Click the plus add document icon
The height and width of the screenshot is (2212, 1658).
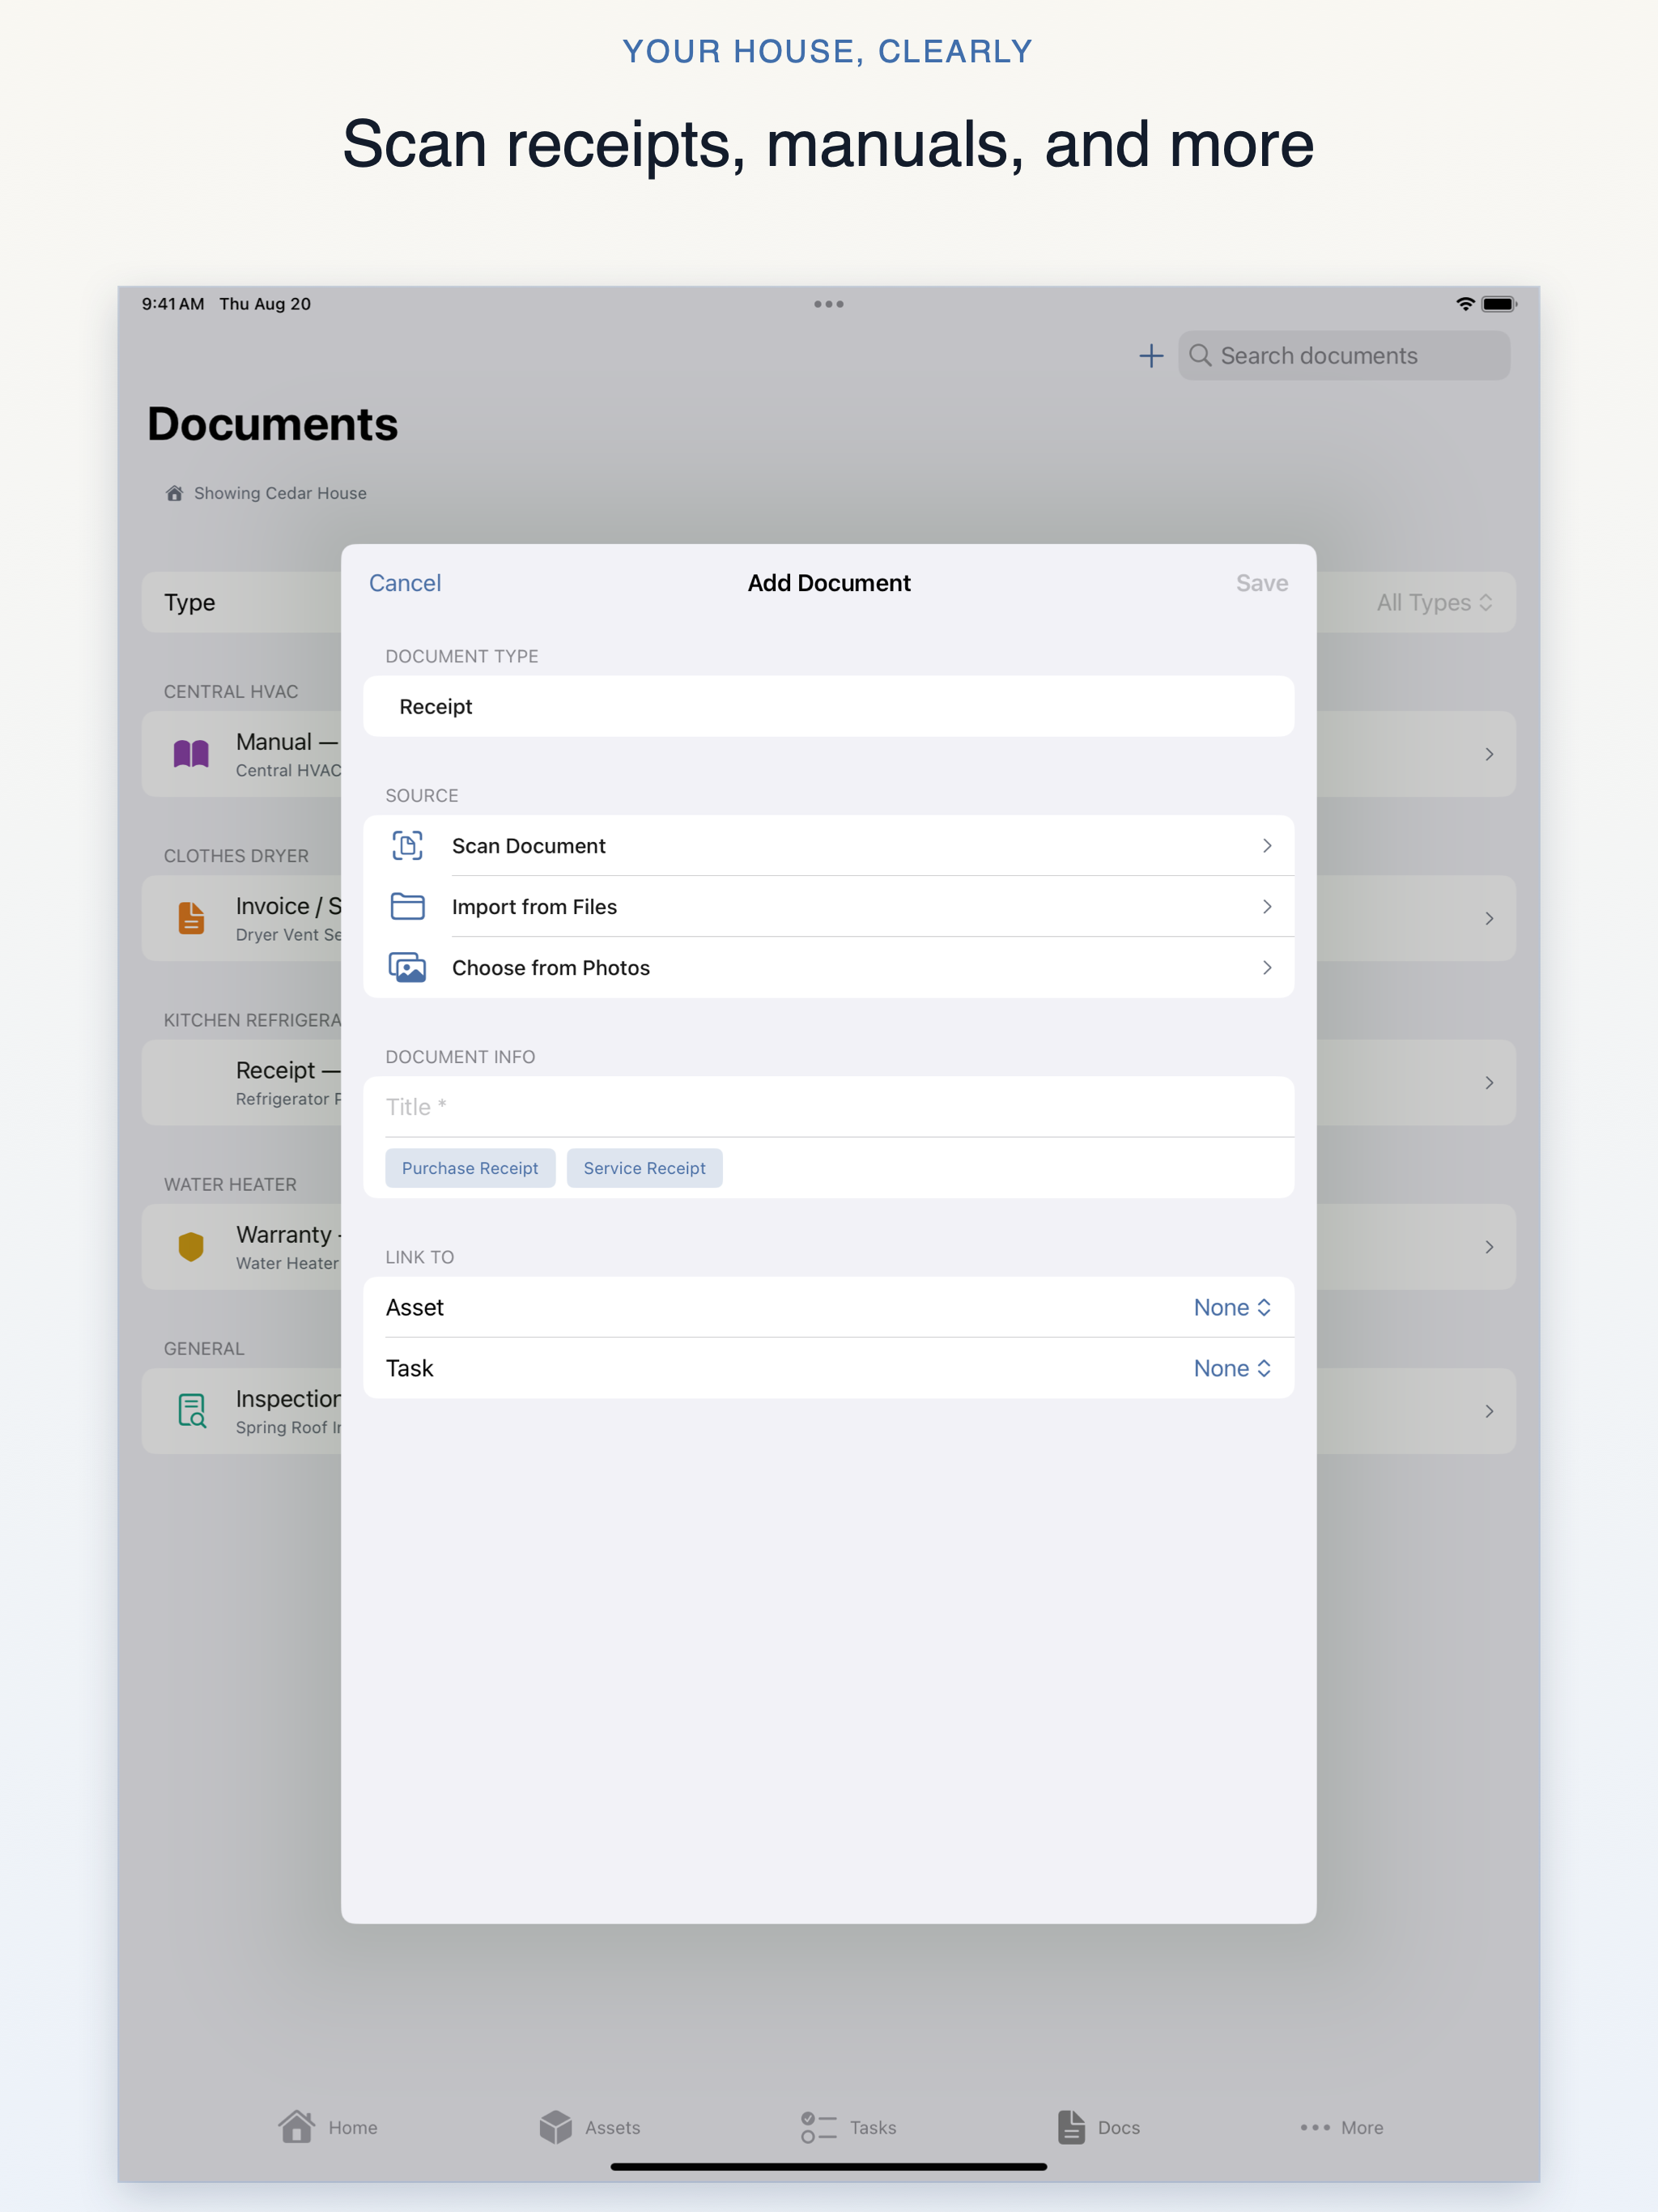click(1151, 356)
